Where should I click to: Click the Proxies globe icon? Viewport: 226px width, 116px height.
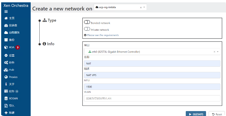coord(6,77)
